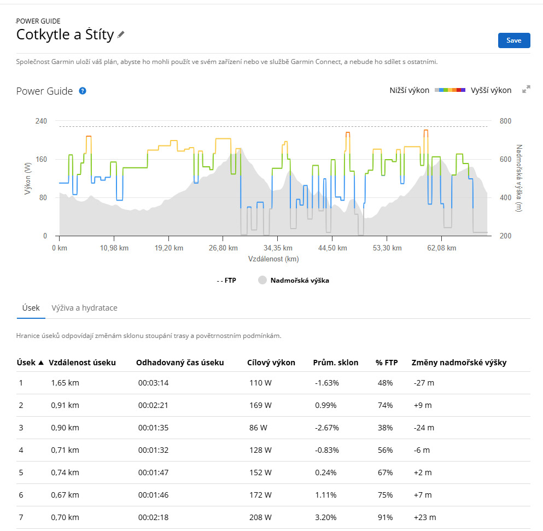543x531 pixels.
Task: Sort by the Vzdálenost úseku column header
Action: coord(82,363)
